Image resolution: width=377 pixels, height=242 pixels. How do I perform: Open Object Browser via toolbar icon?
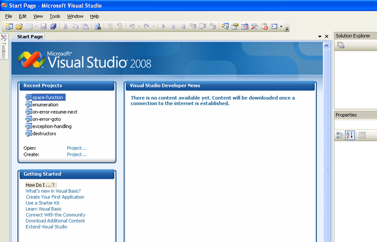(x=245, y=27)
